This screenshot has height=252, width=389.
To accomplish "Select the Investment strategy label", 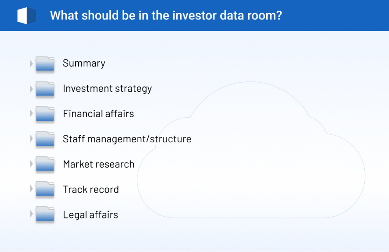I will click(107, 89).
